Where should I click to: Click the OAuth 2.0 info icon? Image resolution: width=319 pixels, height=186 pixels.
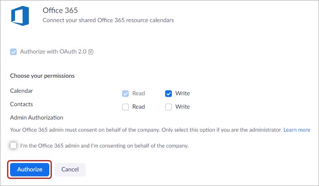click(91, 52)
